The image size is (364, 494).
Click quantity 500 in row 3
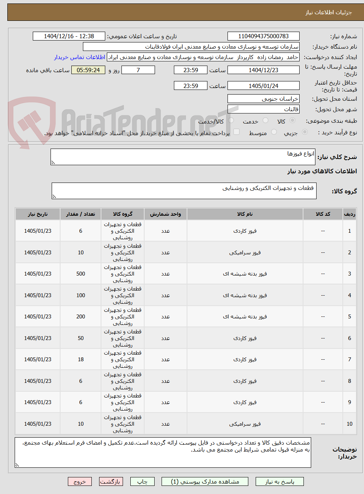click(x=81, y=274)
